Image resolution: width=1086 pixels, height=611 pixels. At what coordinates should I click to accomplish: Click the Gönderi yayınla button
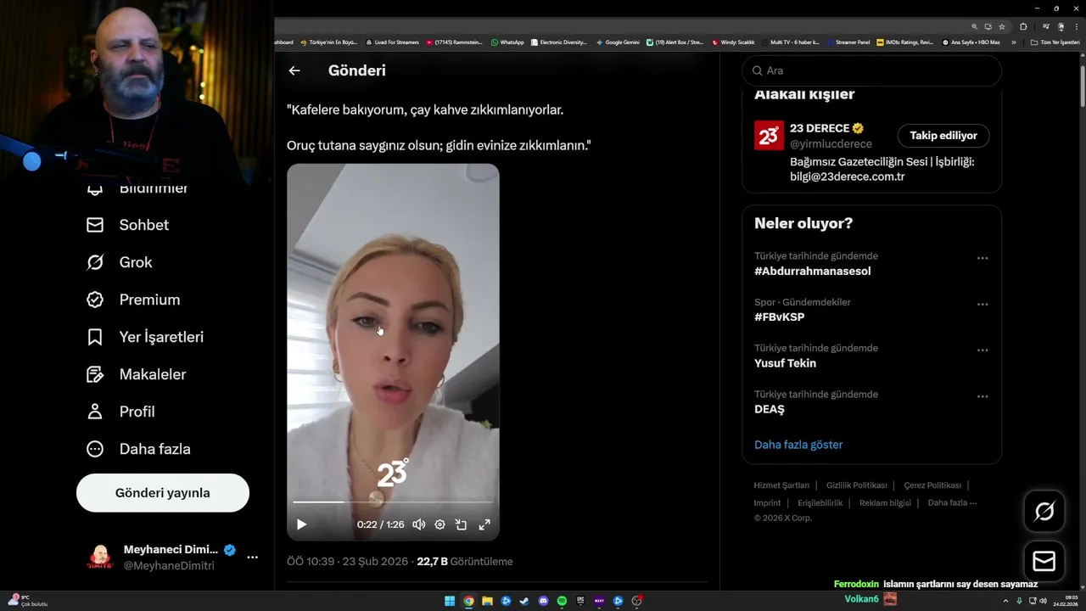163,493
